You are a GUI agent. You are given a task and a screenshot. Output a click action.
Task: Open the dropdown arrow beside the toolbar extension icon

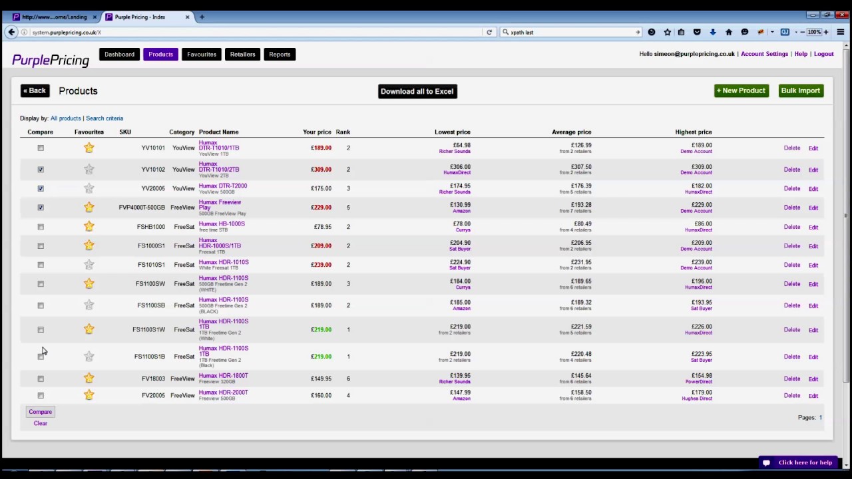[x=773, y=32]
